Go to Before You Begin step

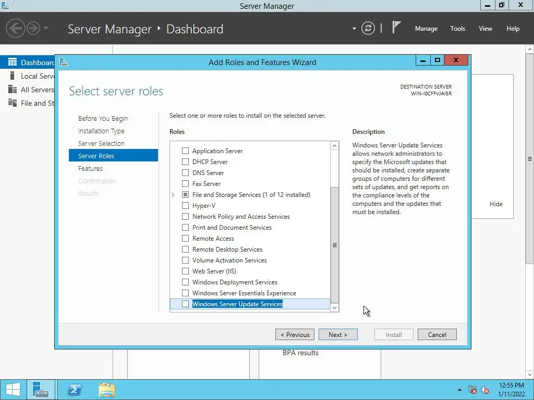point(103,118)
